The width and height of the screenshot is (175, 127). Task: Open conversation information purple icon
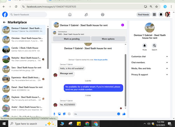pos(122,25)
